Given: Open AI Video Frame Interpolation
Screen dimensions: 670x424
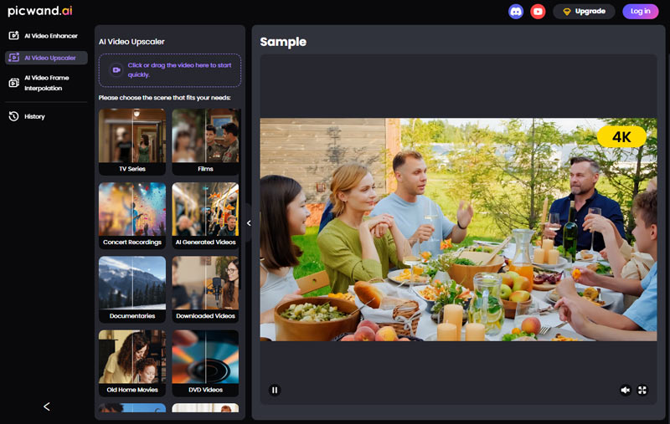Looking at the screenshot, I should tap(46, 83).
